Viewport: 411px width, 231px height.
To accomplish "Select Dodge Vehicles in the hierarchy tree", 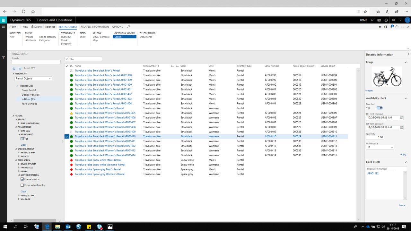I will pos(31,95).
